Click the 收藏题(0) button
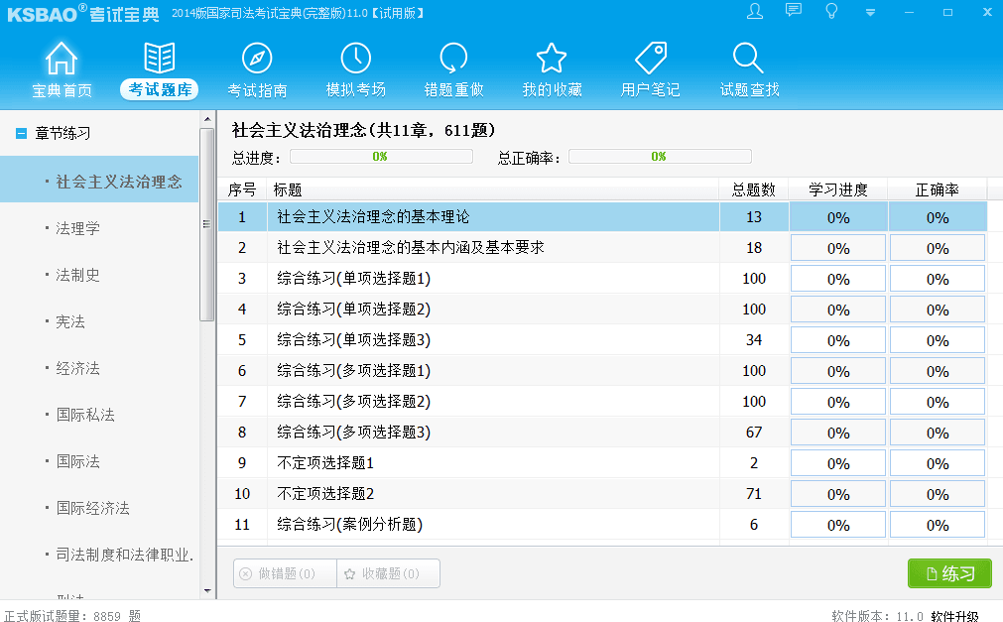Screen dimensions: 1003x622 click(x=388, y=573)
